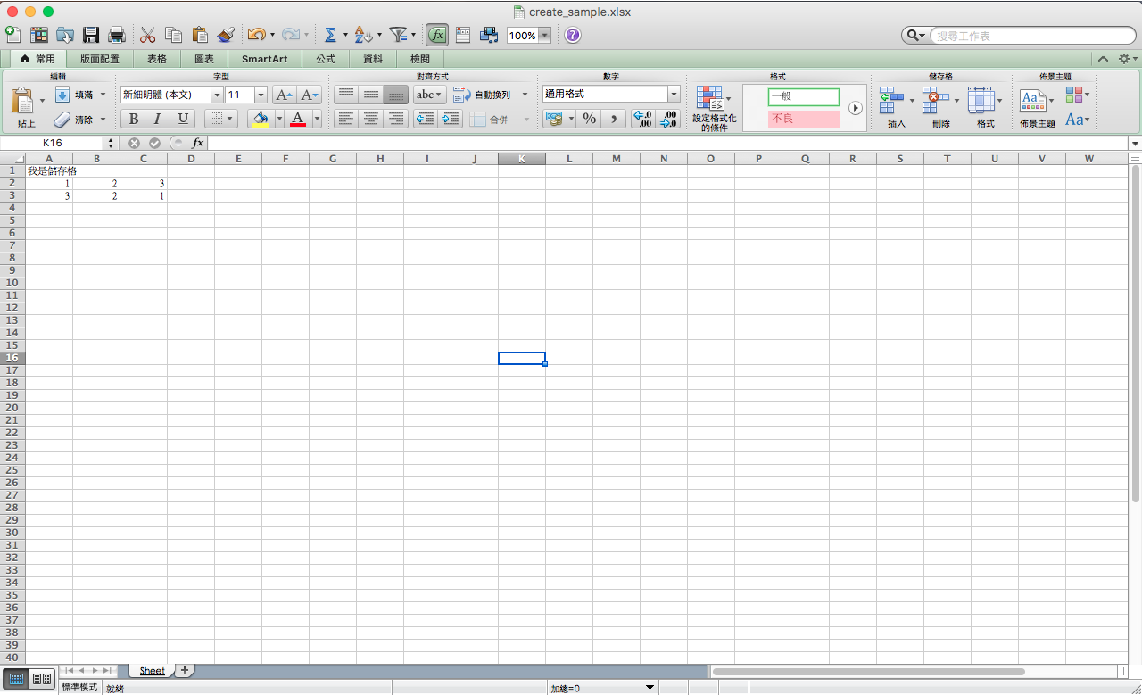Switch to the SmartArt ribbon tab

point(264,59)
